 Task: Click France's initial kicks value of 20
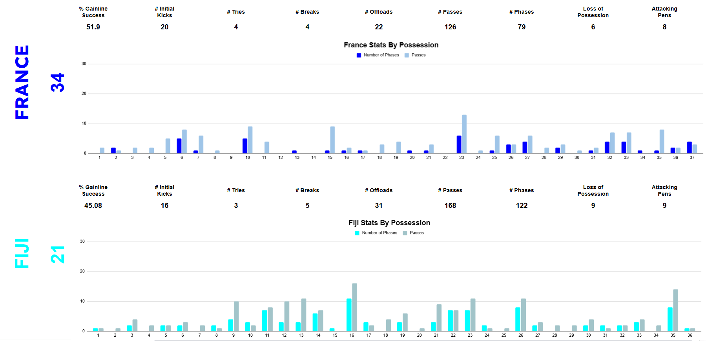click(164, 27)
